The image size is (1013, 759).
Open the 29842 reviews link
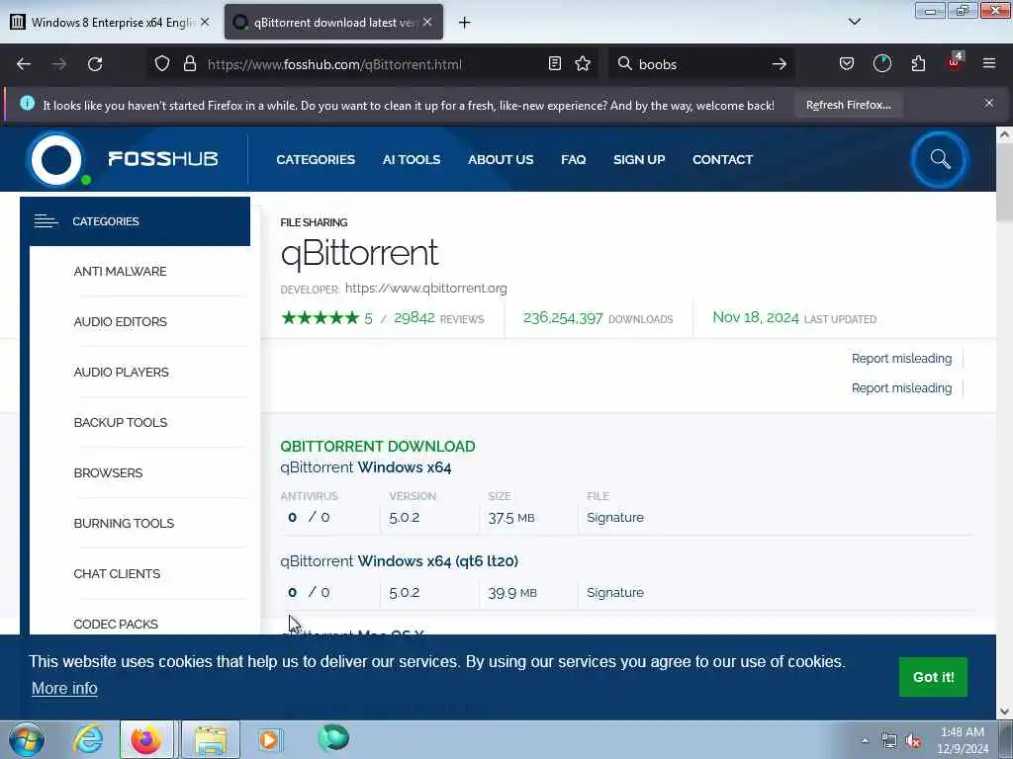[438, 318]
